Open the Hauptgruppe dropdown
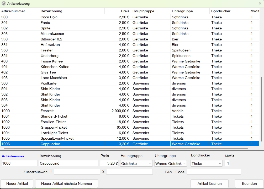 coord(150,164)
